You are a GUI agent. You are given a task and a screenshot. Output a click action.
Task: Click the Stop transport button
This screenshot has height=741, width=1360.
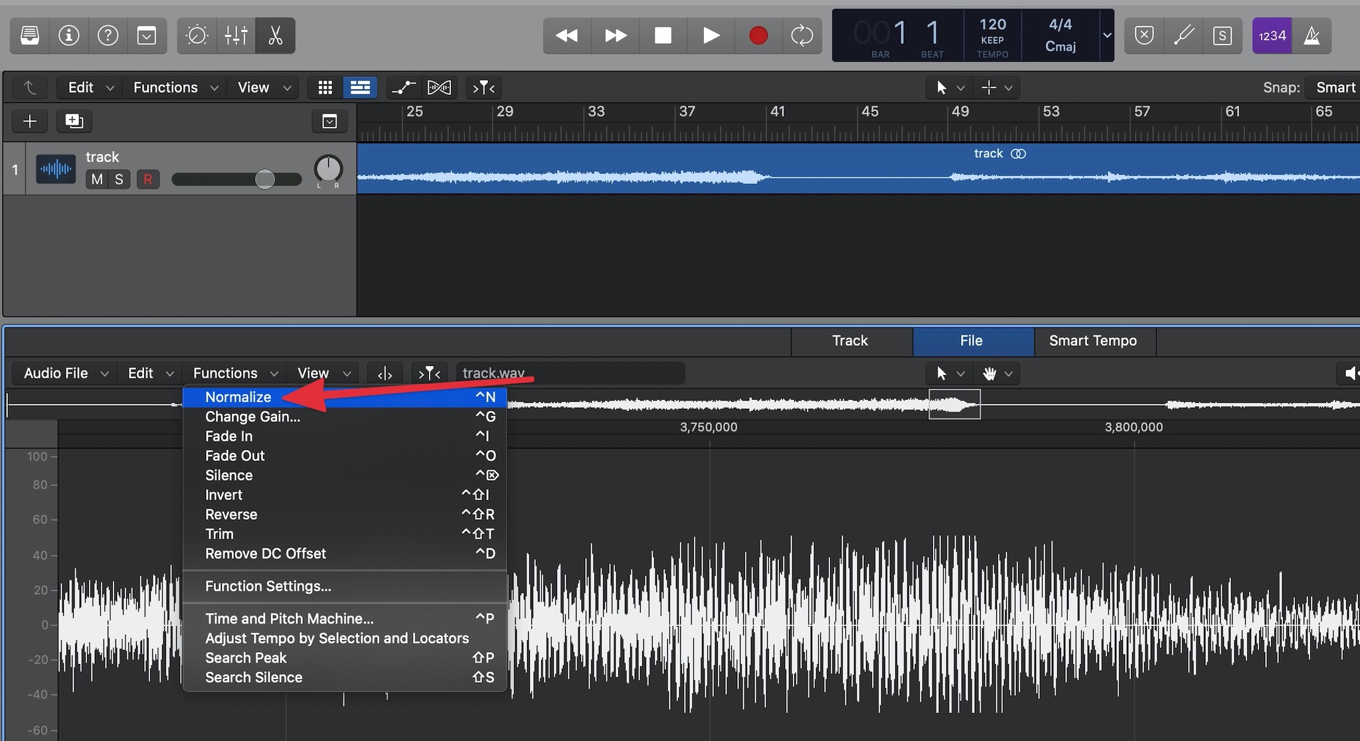(x=663, y=35)
